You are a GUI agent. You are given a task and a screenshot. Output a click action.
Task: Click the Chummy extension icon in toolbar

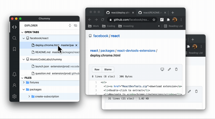click(162, 20)
